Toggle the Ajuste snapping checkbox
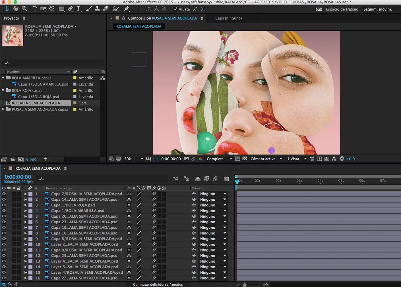The height and width of the screenshot is (287, 401). [175, 9]
